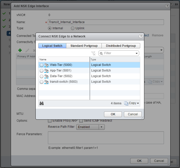Select the App-Tier (5001) radio button

point(42,71)
